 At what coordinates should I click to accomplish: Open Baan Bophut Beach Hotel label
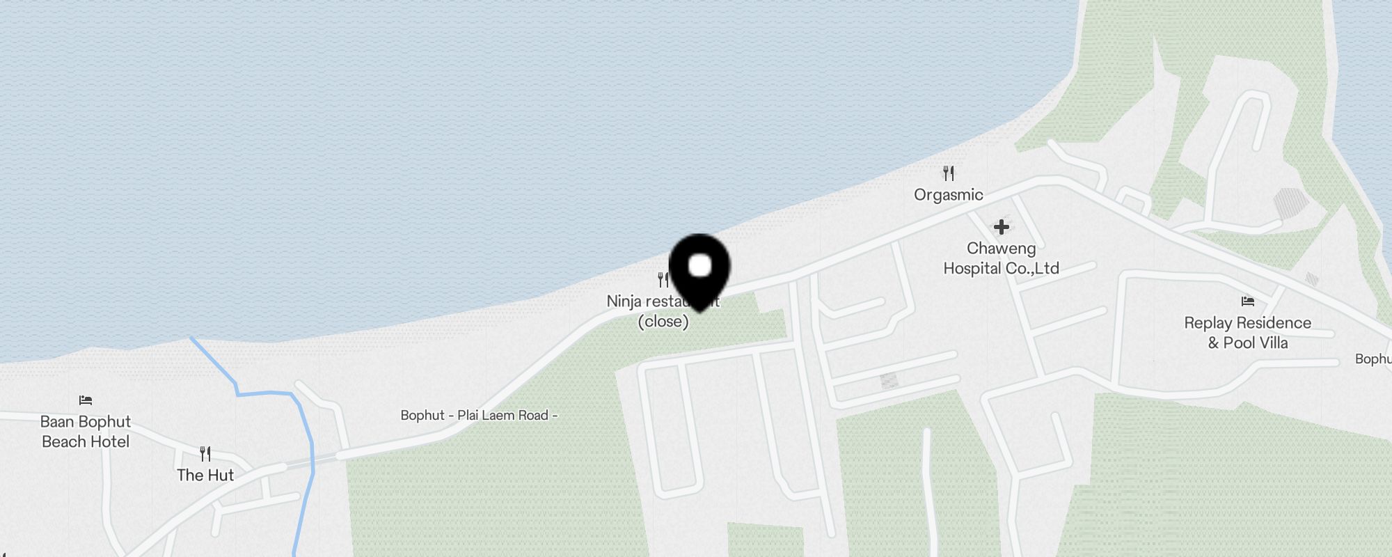[86, 432]
